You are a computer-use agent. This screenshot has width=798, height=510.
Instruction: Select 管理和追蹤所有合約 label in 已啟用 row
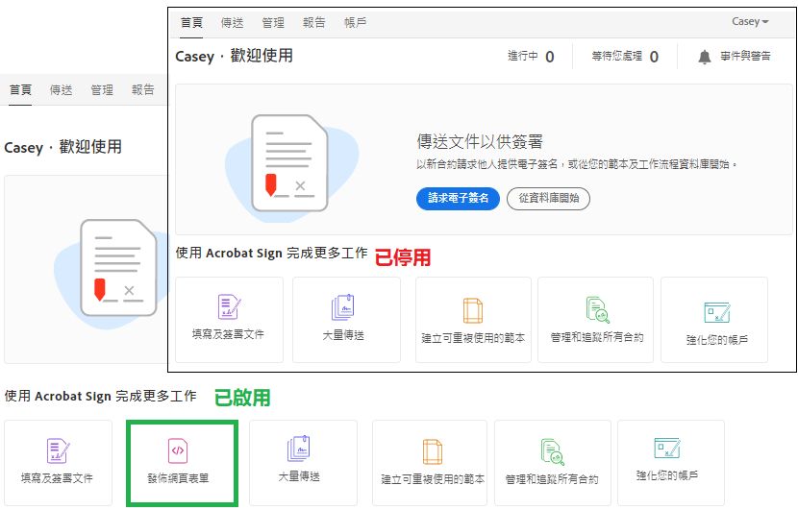click(552, 479)
